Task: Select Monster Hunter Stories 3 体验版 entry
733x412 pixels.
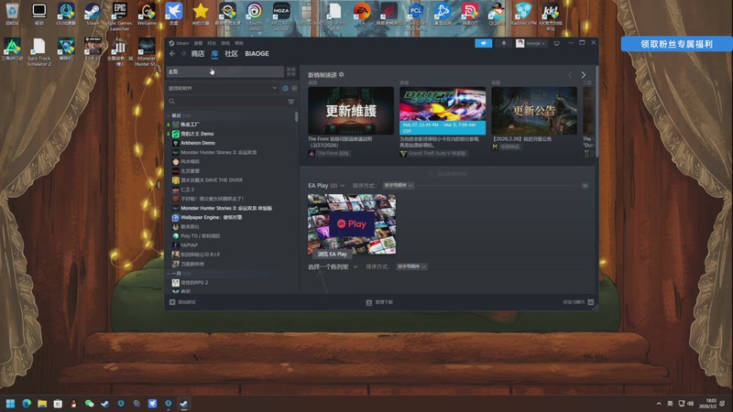Action: 226,208
